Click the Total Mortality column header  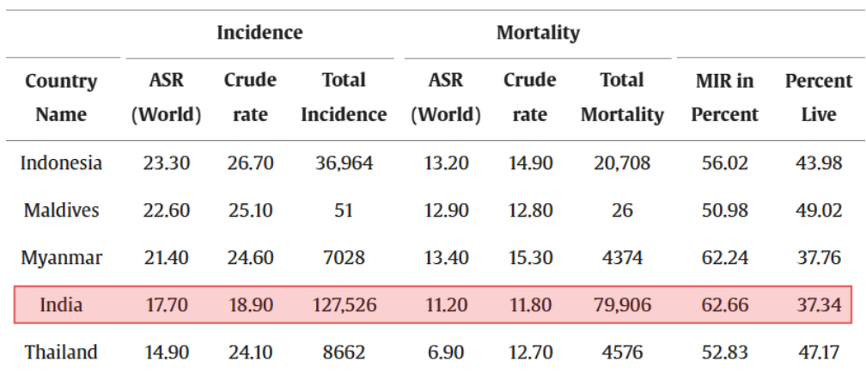click(x=622, y=98)
